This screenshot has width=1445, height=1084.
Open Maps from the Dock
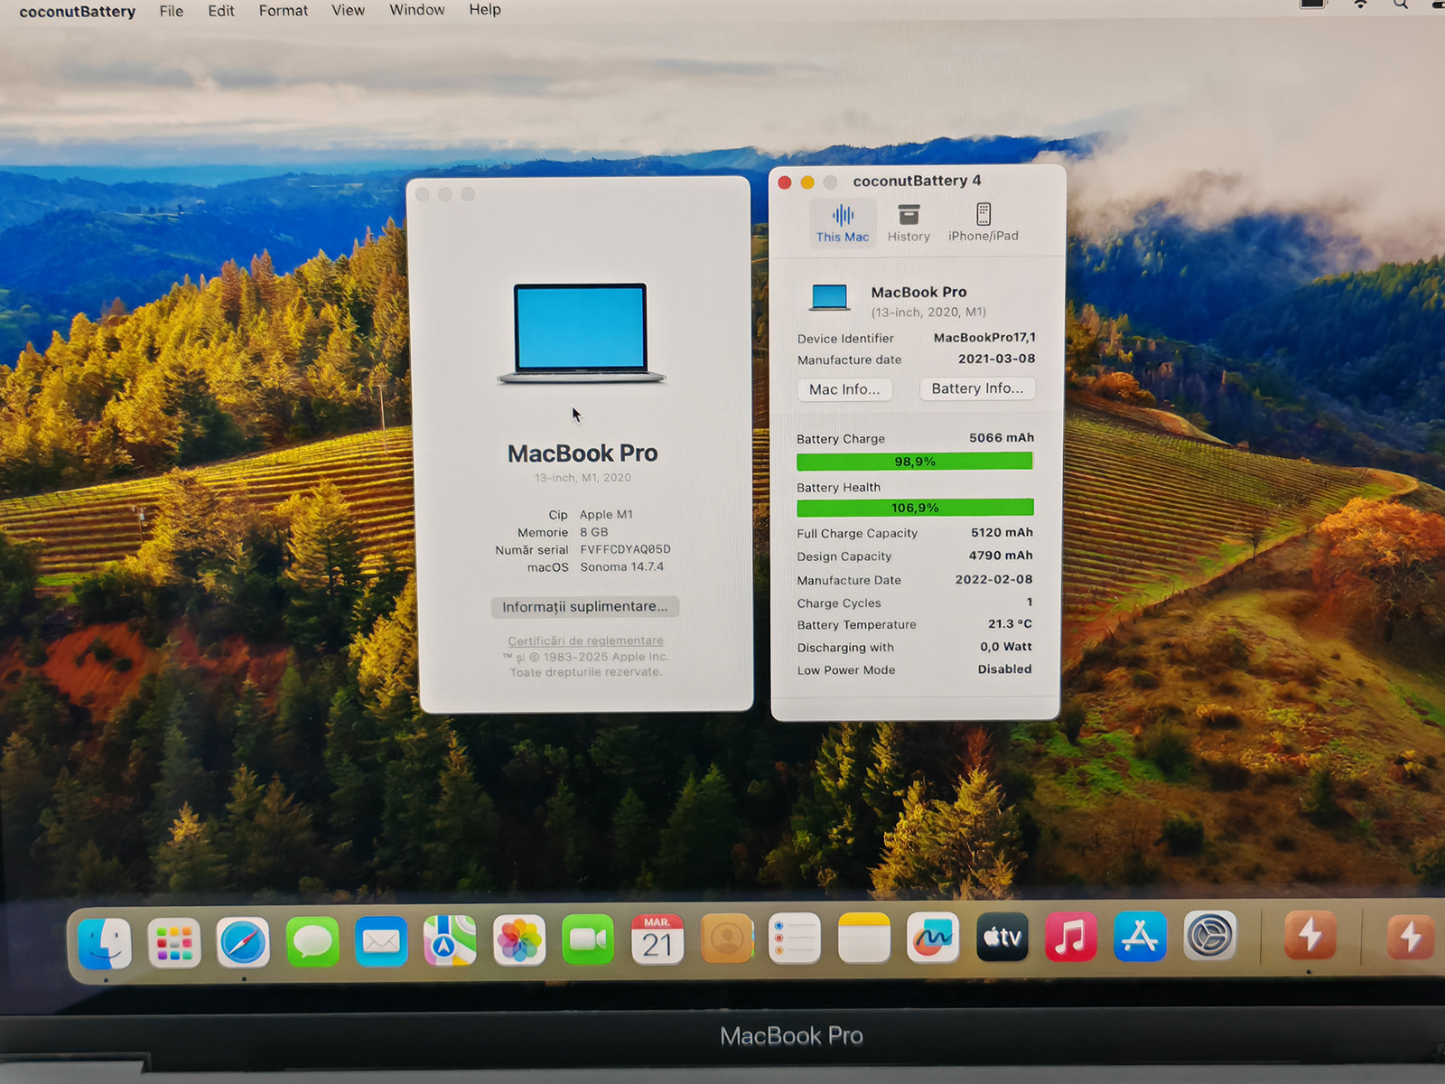[450, 940]
